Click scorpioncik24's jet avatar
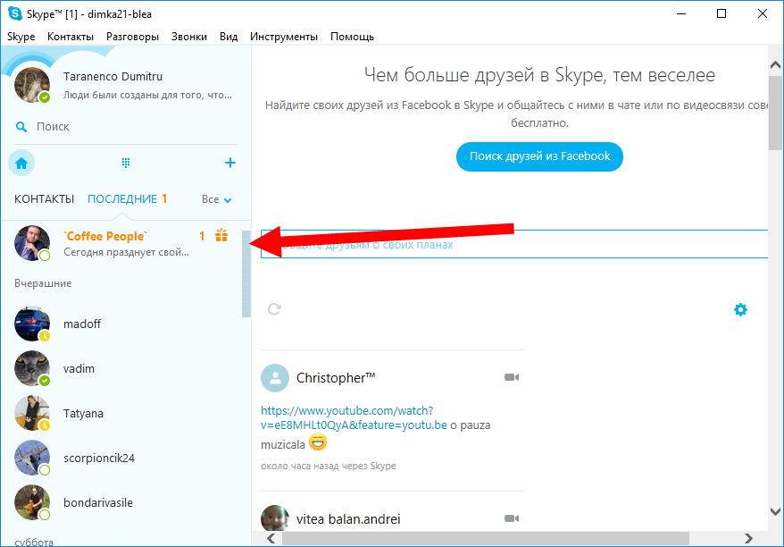Viewport: 784px width, 547px height. (x=32, y=458)
